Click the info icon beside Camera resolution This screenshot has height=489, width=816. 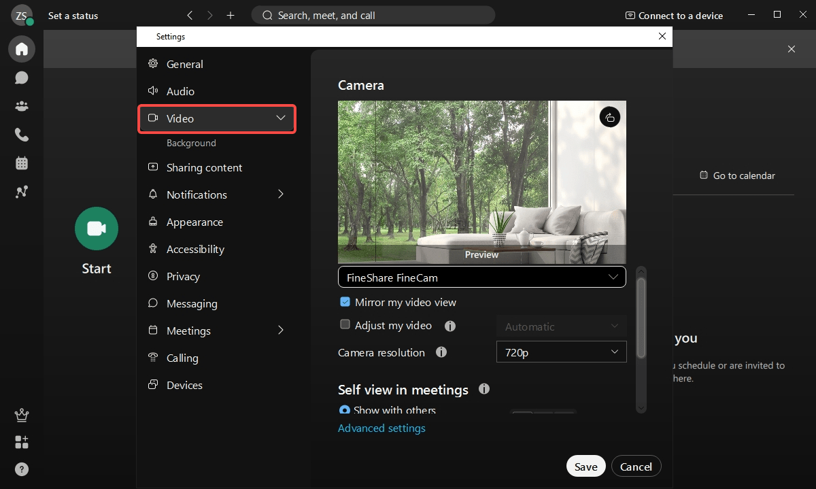[x=441, y=352]
